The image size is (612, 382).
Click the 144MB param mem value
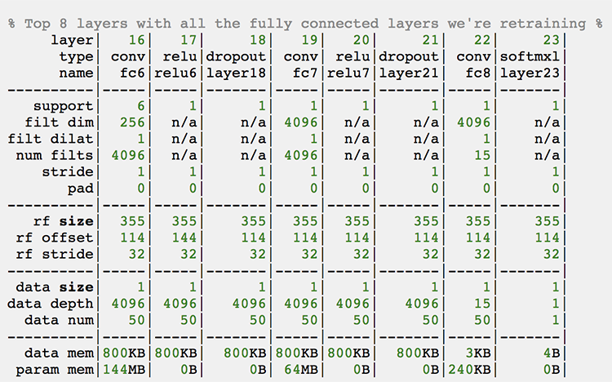tap(124, 367)
